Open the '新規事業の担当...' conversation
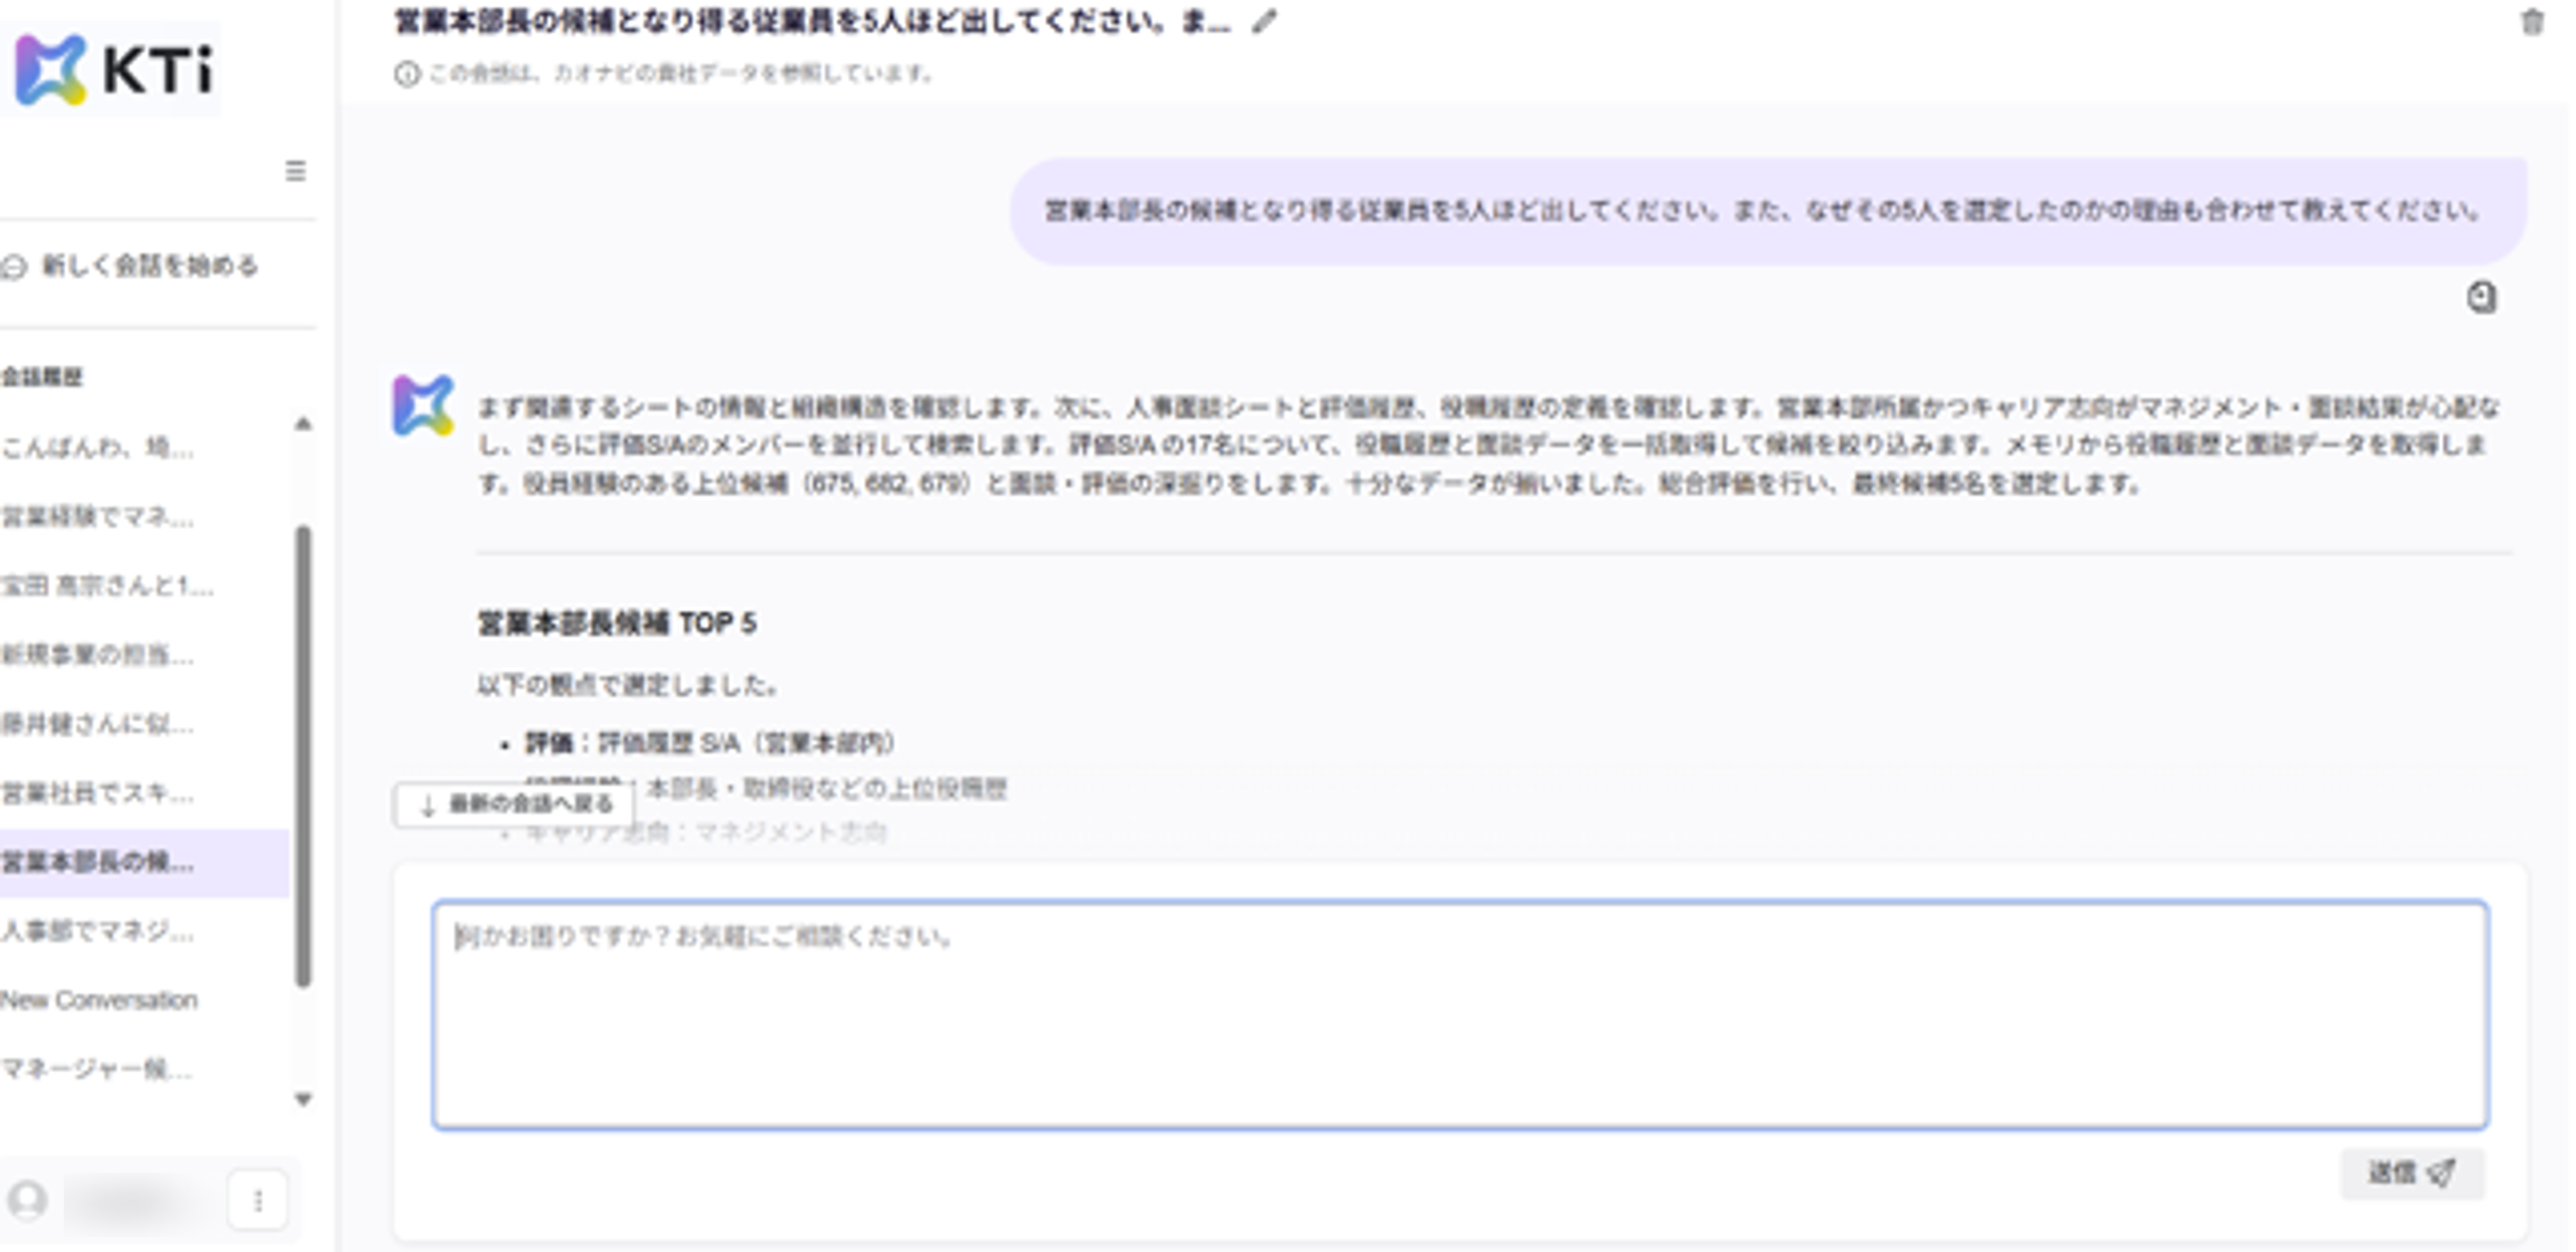The image size is (2576, 1252). point(98,655)
